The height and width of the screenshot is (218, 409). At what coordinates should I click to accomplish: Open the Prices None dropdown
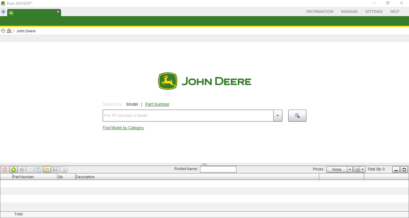pos(339,169)
